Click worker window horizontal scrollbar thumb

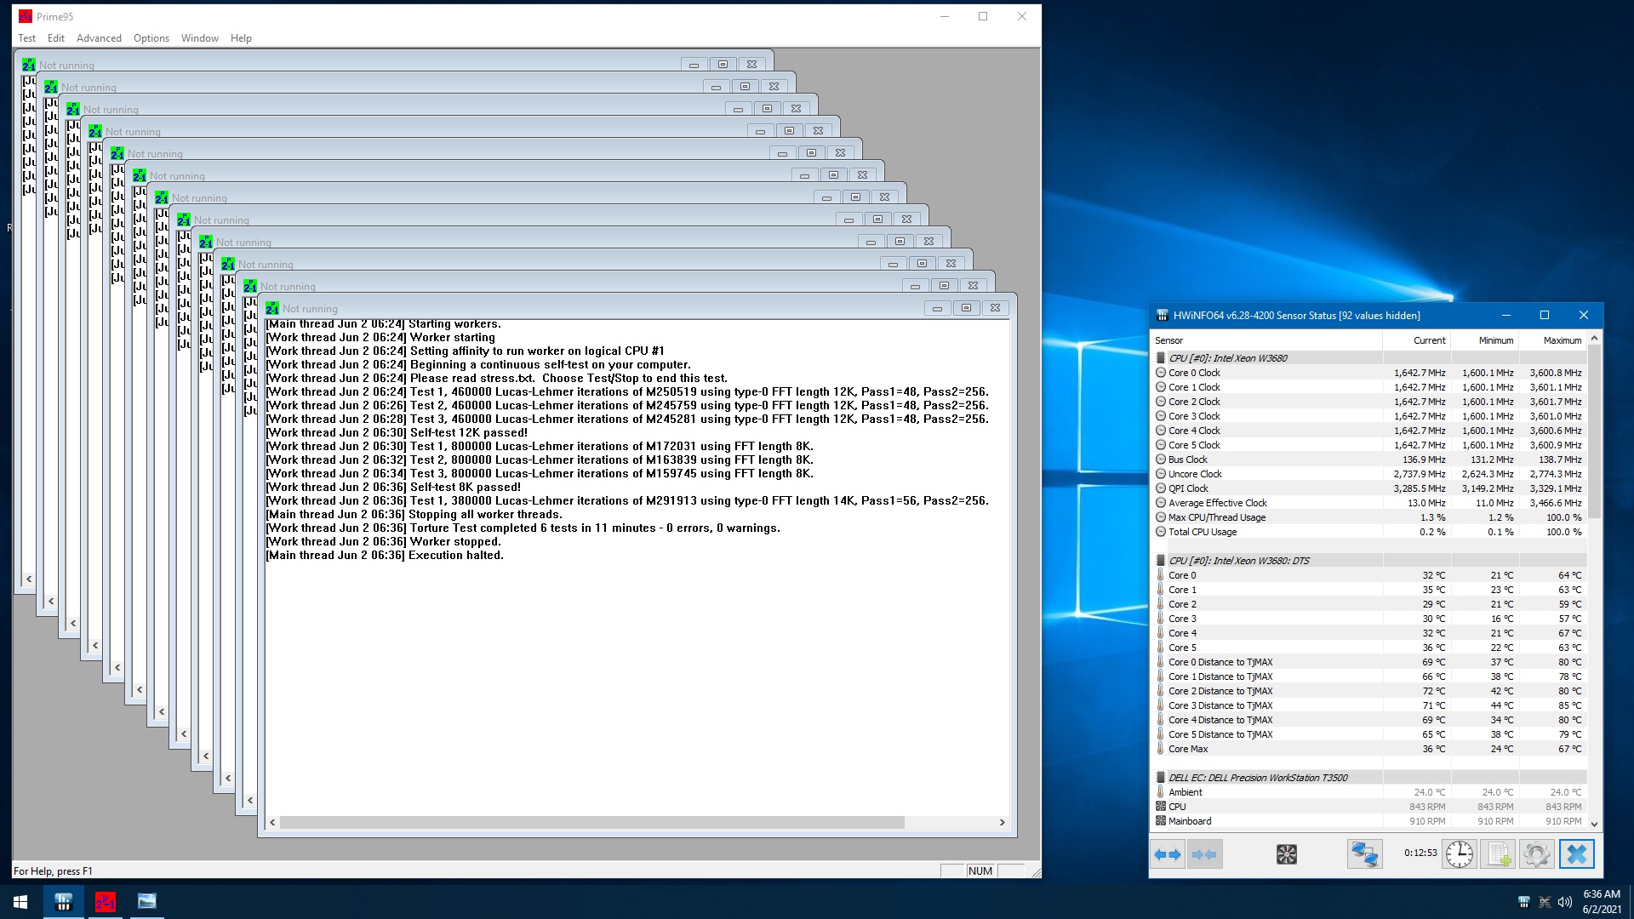pos(591,822)
